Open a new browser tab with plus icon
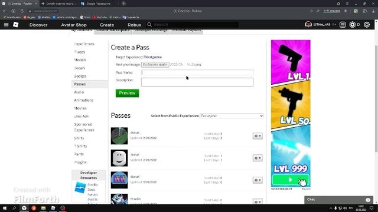The width and height of the screenshot is (378, 212). click(123, 4)
